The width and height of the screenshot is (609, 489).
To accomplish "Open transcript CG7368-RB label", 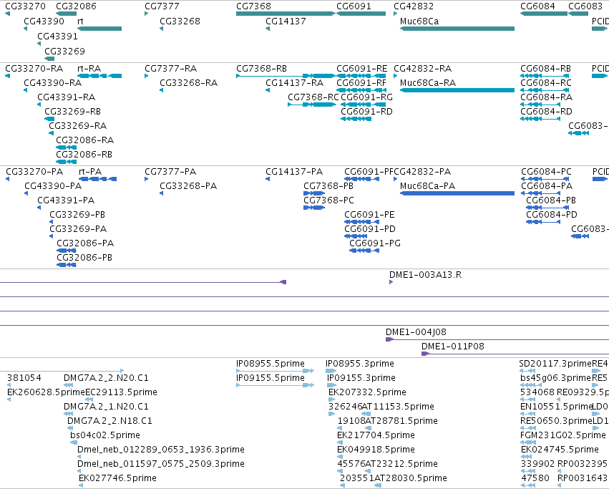I will (x=261, y=69).
